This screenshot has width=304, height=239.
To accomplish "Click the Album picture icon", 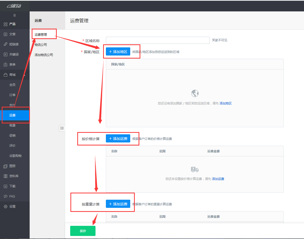I will coord(6,166).
